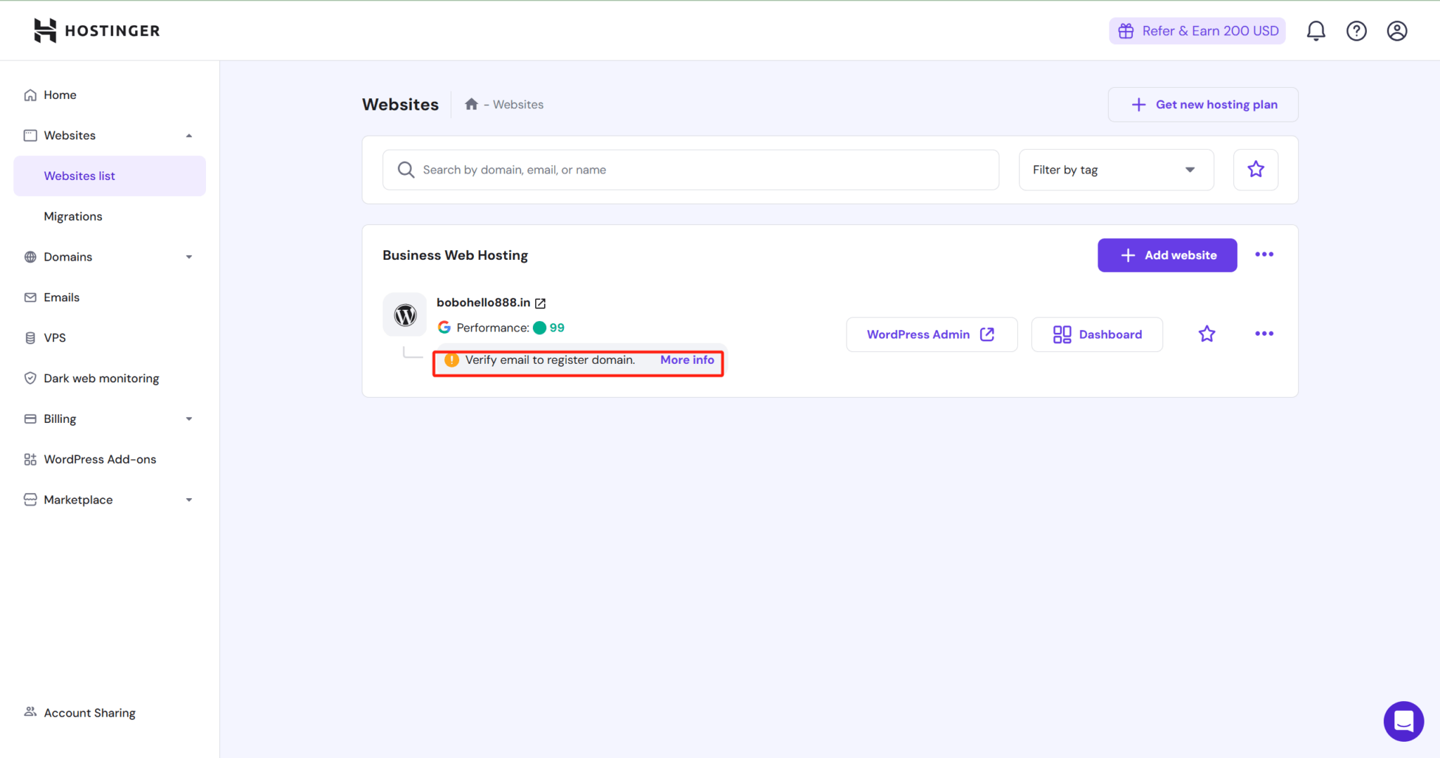Open Dark web monitoring in sidebar
The image size is (1440, 758).
tap(101, 379)
